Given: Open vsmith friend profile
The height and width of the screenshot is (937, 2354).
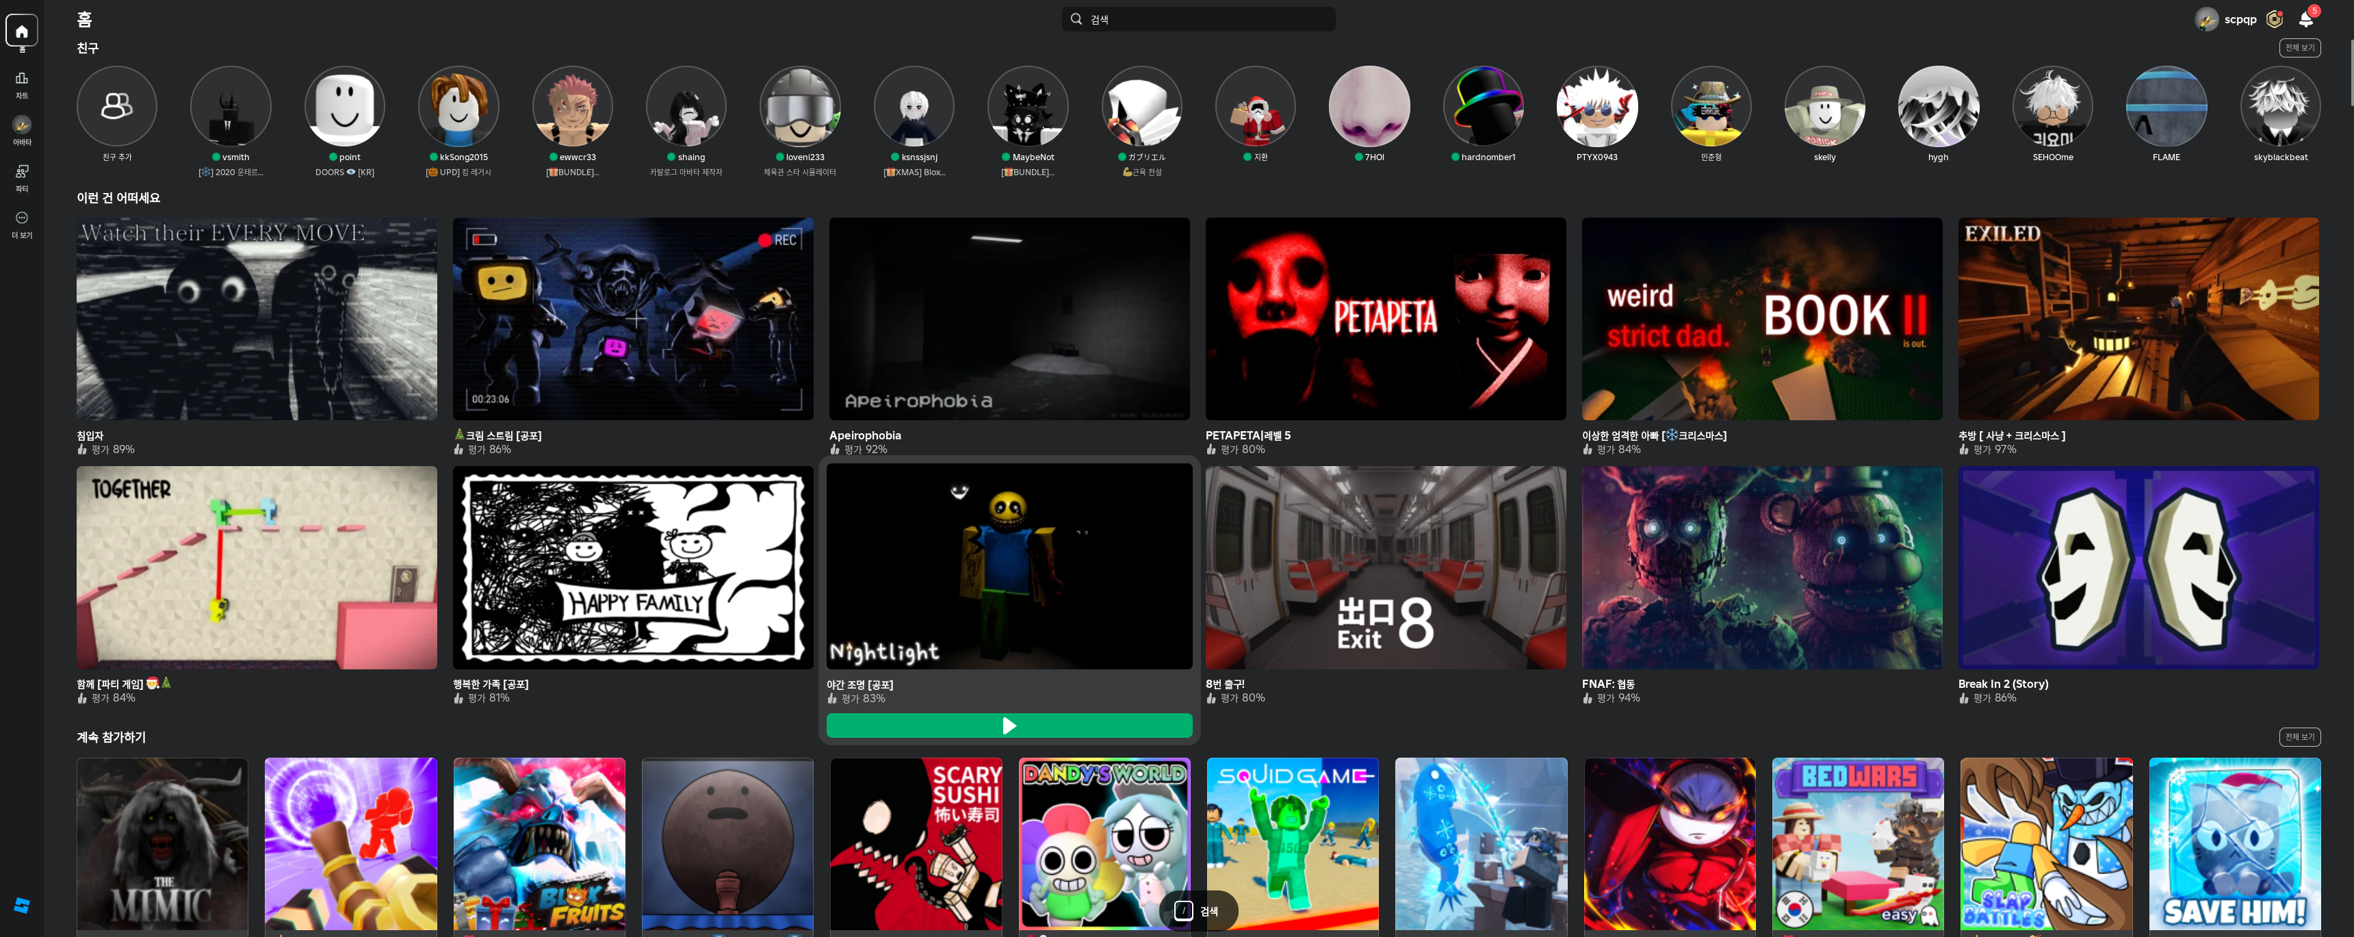Looking at the screenshot, I should click(x=231, y=106).
